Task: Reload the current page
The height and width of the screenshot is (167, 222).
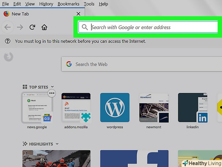Action: click(x=32, y=27)
